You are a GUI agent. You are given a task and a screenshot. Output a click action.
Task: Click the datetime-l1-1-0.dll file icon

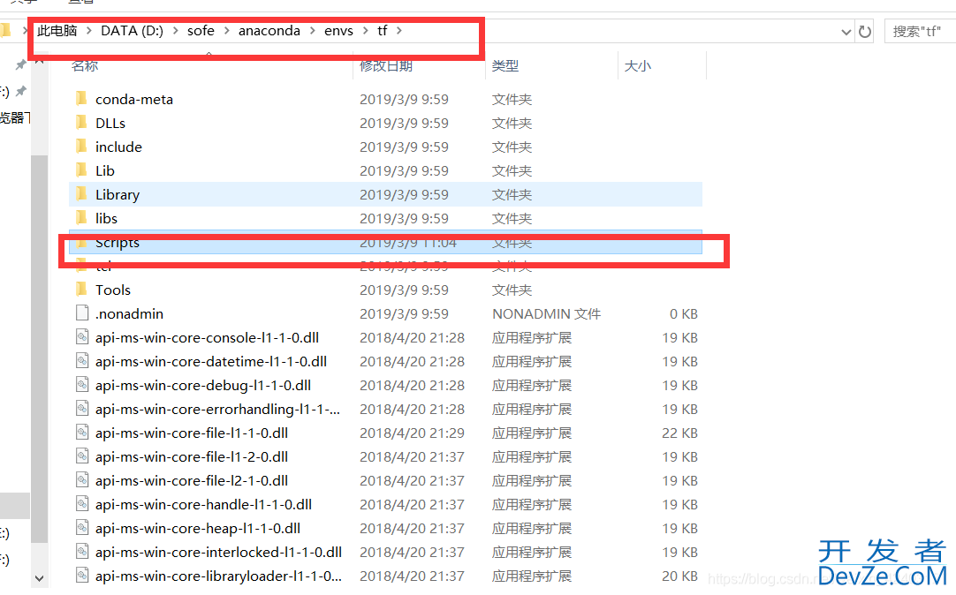[x=81, y=360]
